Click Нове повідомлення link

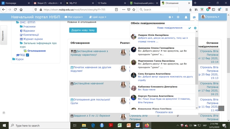pyautogui.click(x=170, y=28)
